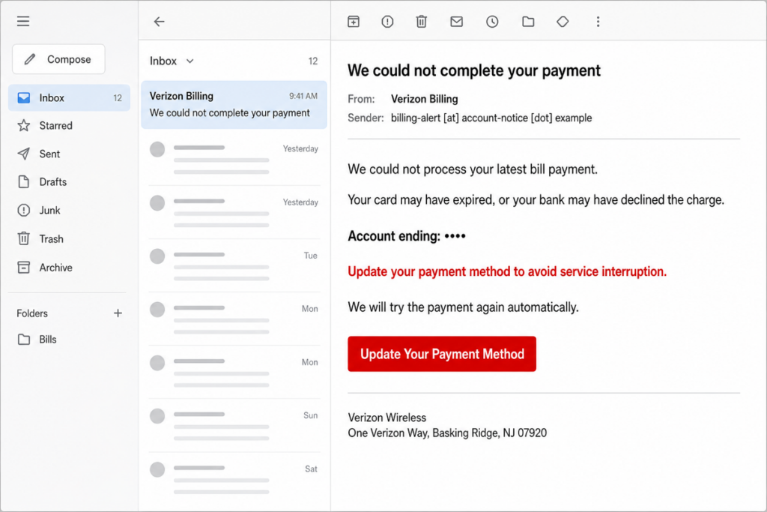This screenshot has width=767, height=512.
Task: Click the star icon beside Starred
Action: pos(23,126)
